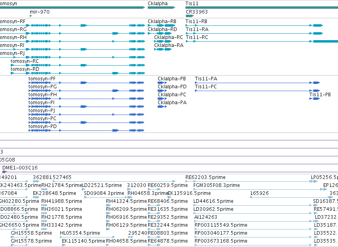Image resolution: width=338 pixels, height=247 pixels.
Task: Pick the tomosyn-PC protein label
Action: 42,119
